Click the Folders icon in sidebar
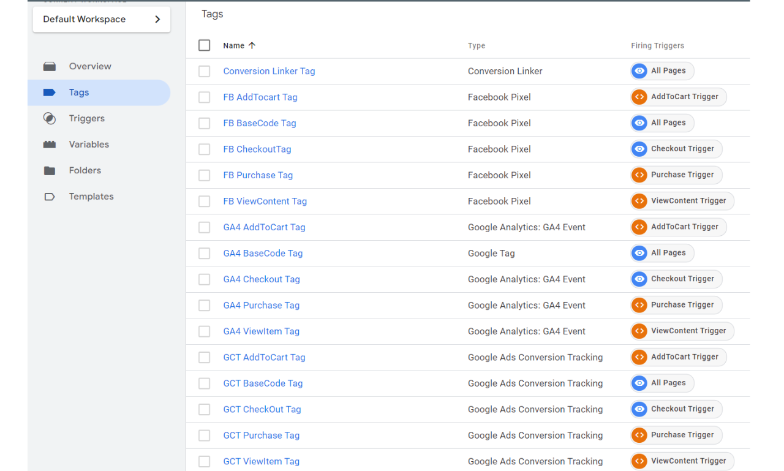 (50, 171)
